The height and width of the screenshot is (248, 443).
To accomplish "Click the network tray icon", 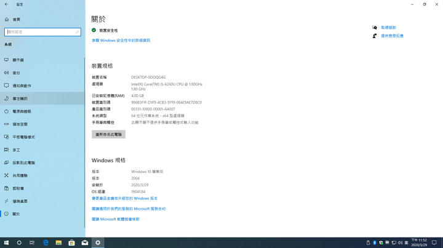I will tap(394, 242).
